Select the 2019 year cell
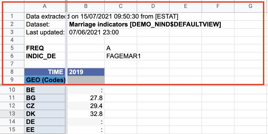This screenshot has width=268, height=134. (x=86, y=72)
